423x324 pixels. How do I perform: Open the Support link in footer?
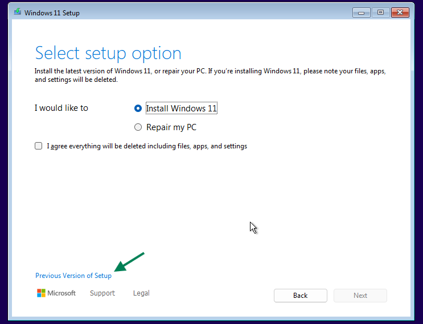click(x=102, y=293)
